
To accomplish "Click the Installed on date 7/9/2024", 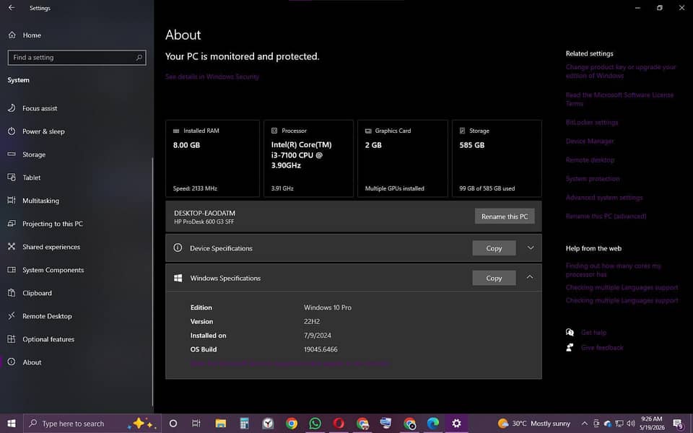I will pyautogui.click(x=318, y=336).
